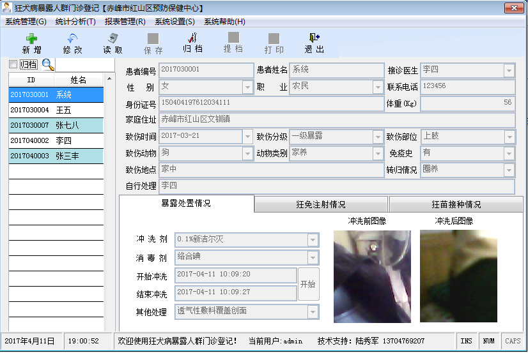
Task: Click the 退出 (Exit) toolbar icon
Action: pyautogui.click(x=314, y=39)
